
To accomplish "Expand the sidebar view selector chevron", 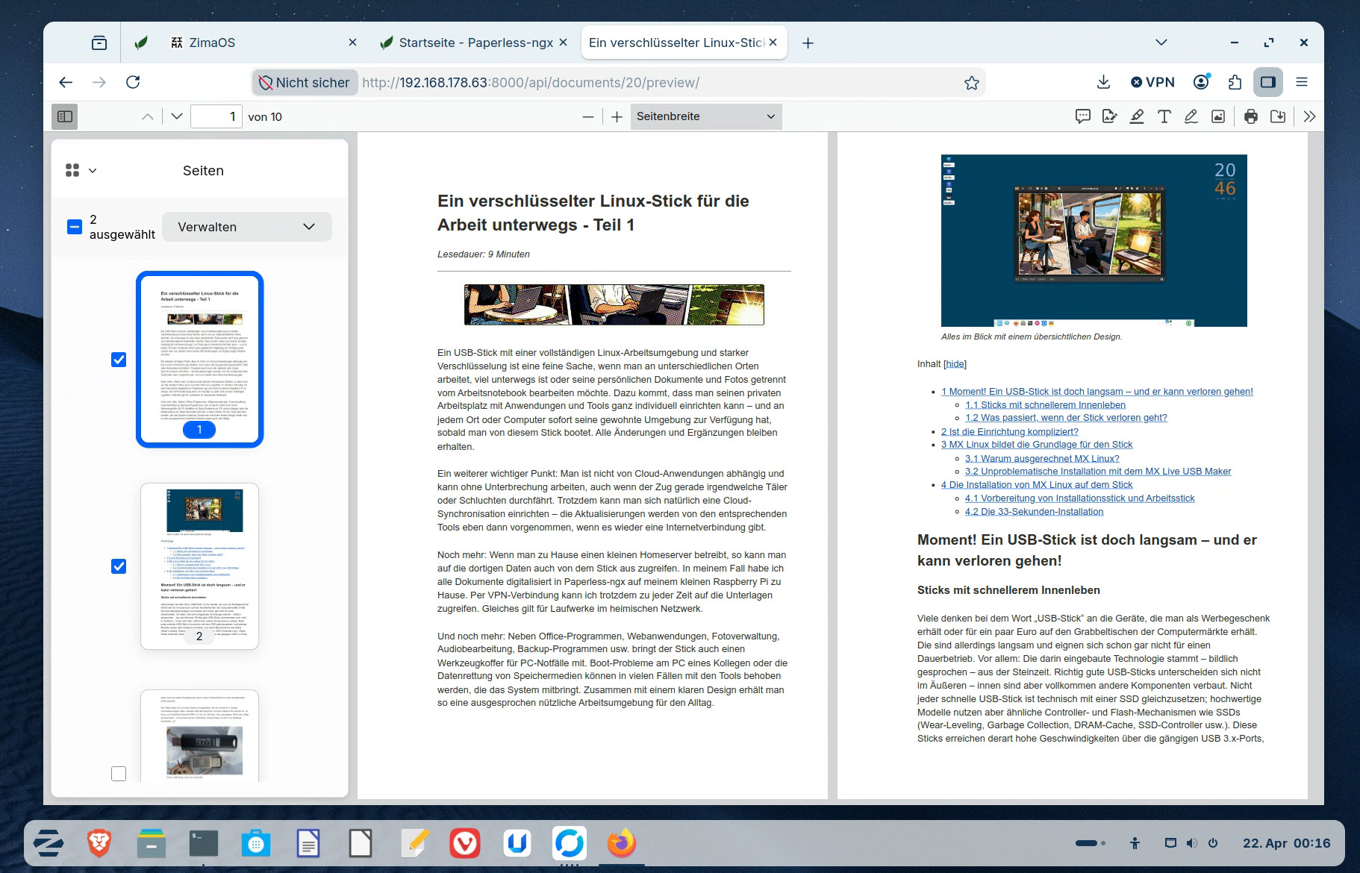I will pyautogui.click(x=93, y=171).
